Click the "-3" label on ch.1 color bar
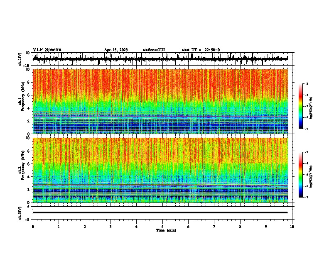Screen dimensions: 329x254 click(306, 83)
